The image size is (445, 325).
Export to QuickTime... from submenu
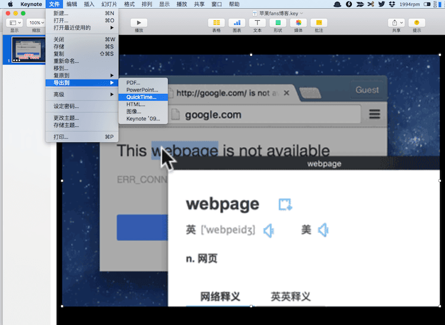point(144,97)
